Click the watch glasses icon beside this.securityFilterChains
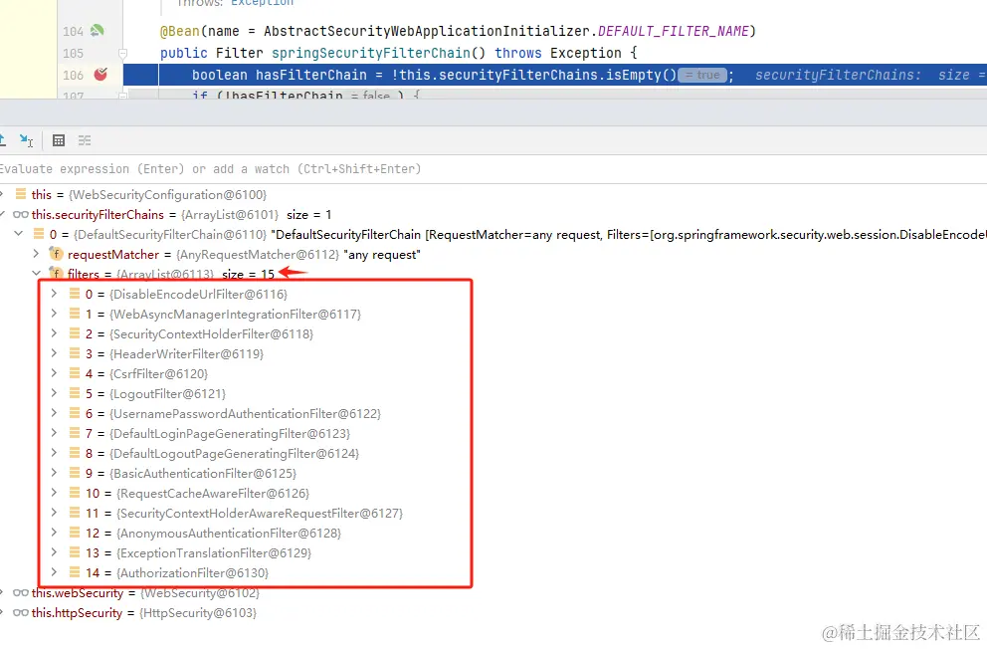The image size is (987, 649). (21, 214)
